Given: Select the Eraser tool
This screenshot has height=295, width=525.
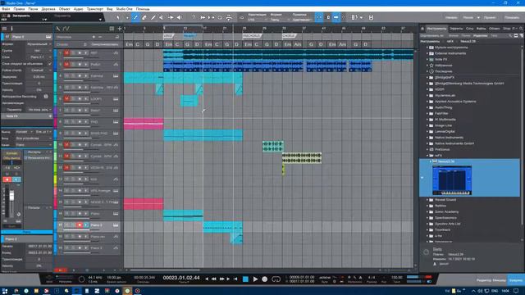Looking at the screenshot, I should (144, 17).
